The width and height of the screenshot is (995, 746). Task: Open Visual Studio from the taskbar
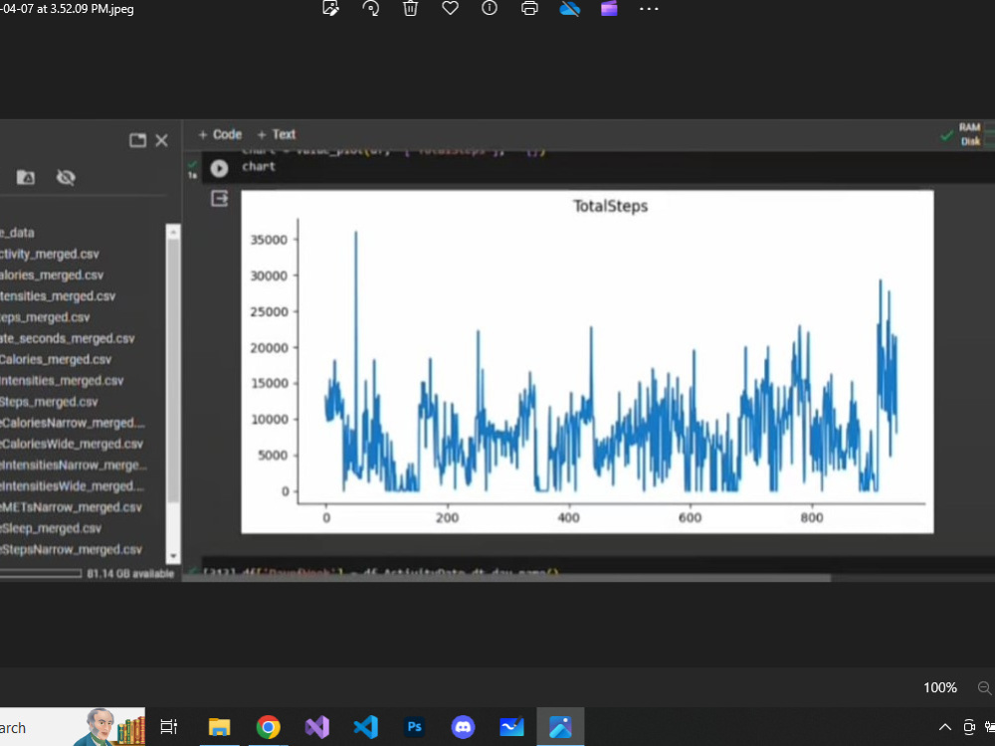point(316,727)
